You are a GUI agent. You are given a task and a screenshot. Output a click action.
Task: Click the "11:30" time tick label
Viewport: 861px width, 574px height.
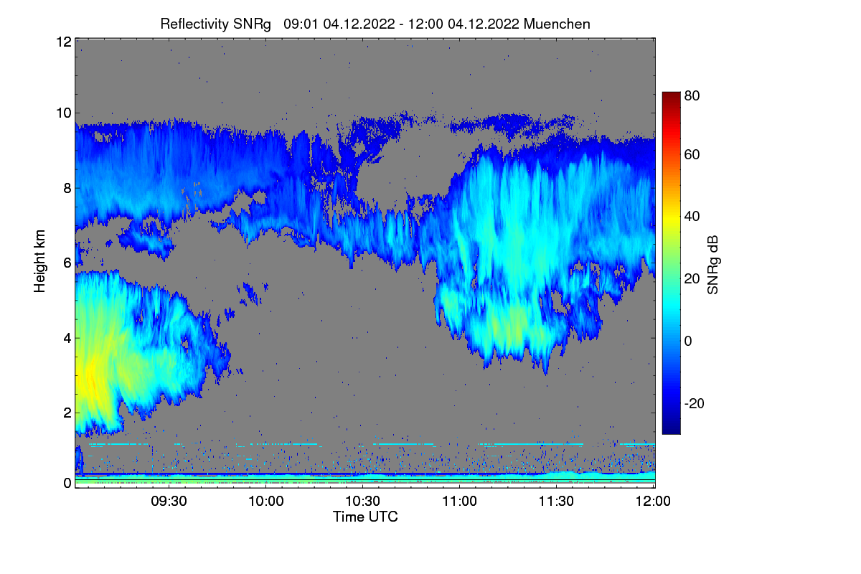(557, 502)
